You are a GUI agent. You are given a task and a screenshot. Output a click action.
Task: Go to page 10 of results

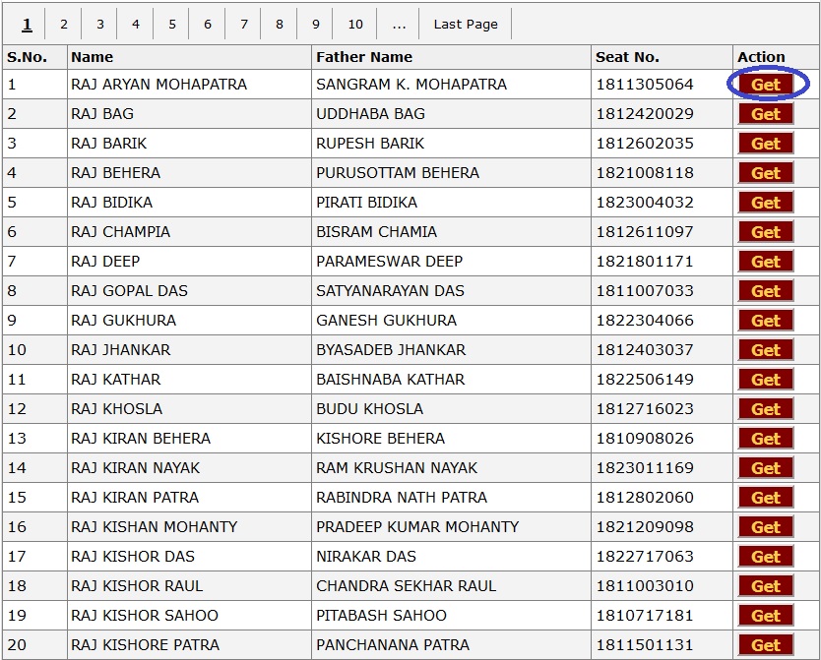click(355, 24)
